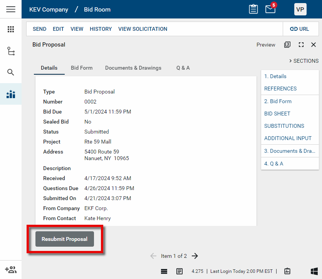Click the URL link button

click(300, 29)
